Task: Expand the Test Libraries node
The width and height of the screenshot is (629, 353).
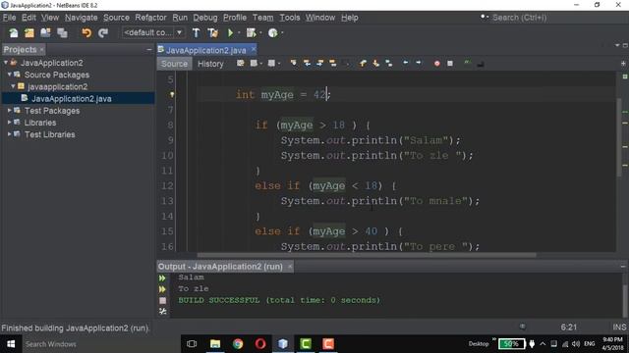Action: tap(9, 134)
